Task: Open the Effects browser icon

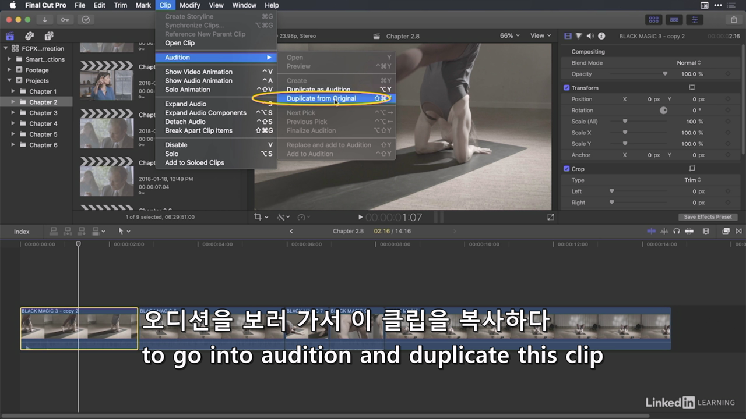Action: tap(726, 231)
